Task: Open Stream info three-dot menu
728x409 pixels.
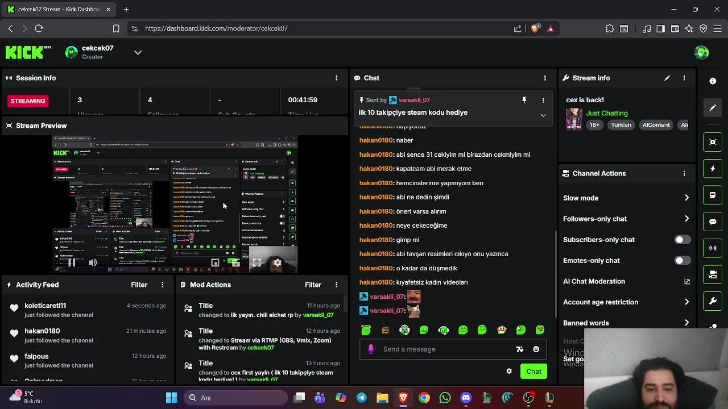Action: pos(684,78)
